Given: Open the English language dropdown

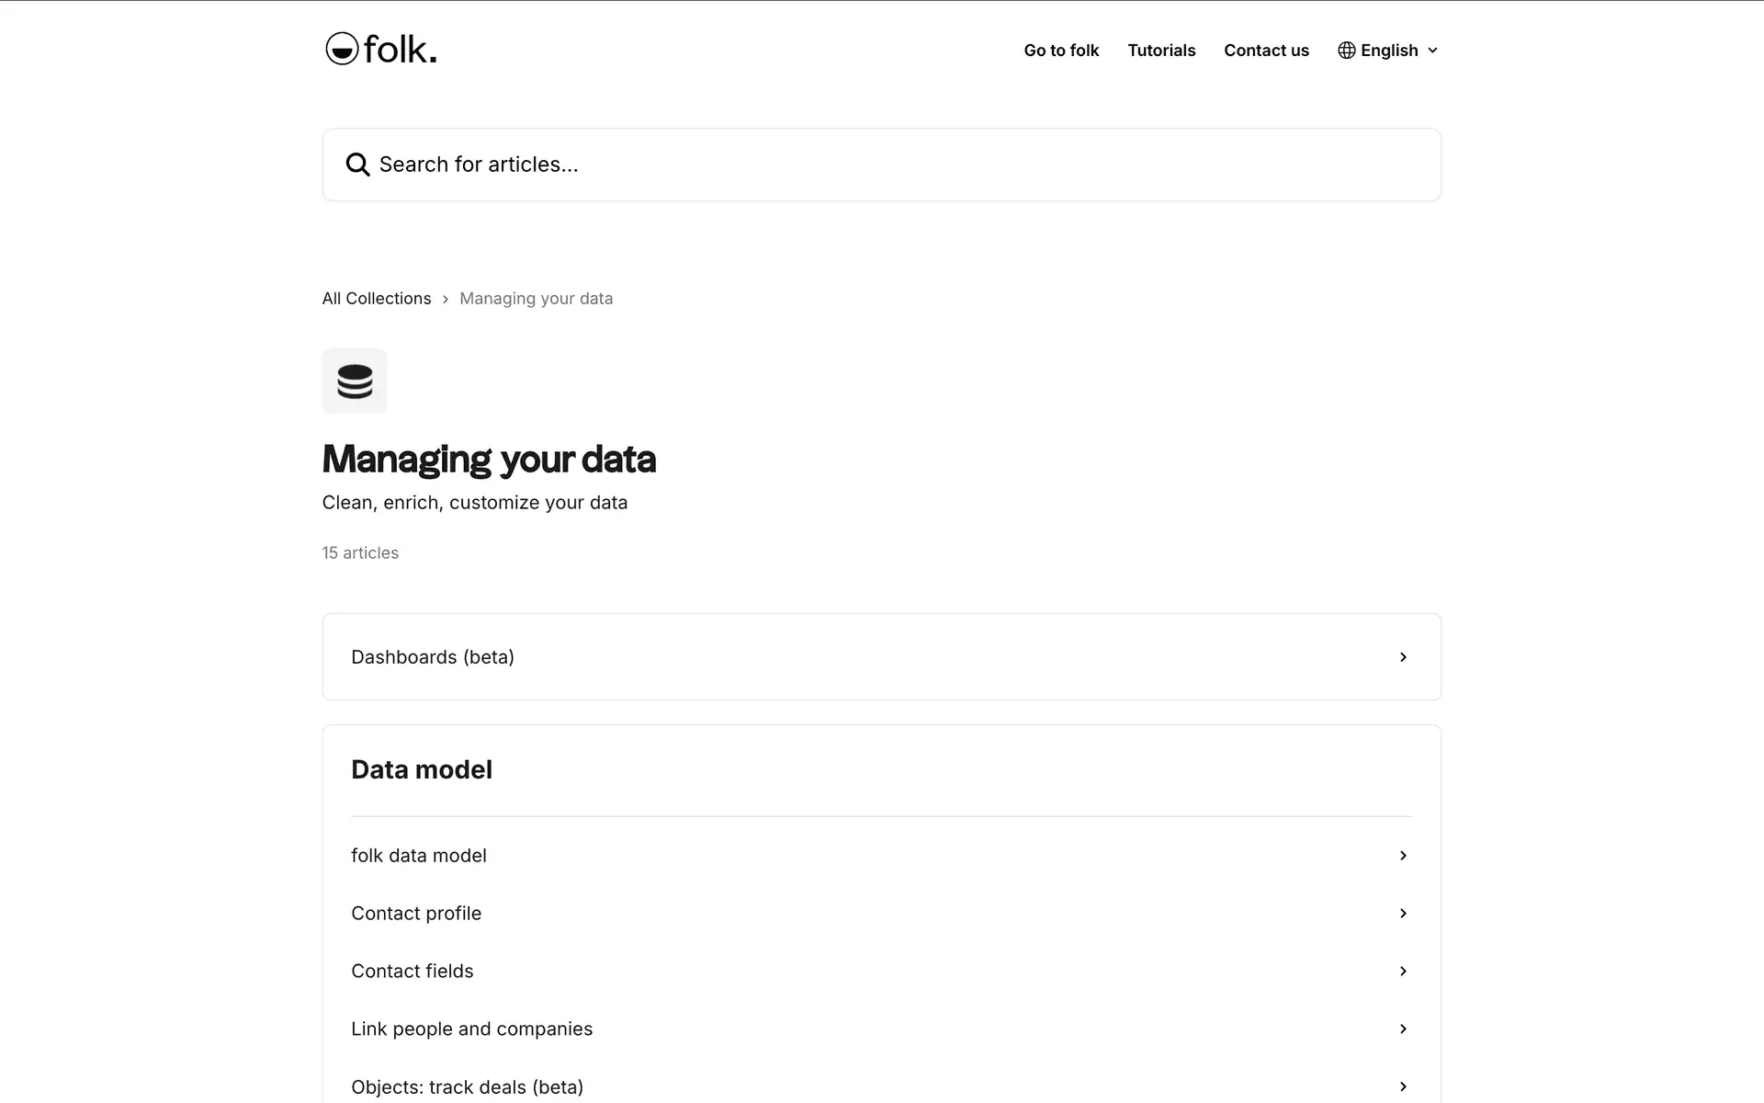Looking at the screenshot, I should [x=1388, y=51].
